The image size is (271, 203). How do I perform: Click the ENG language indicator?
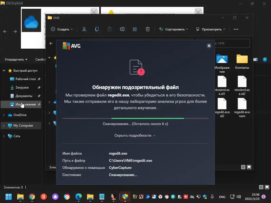pos(222,197)
